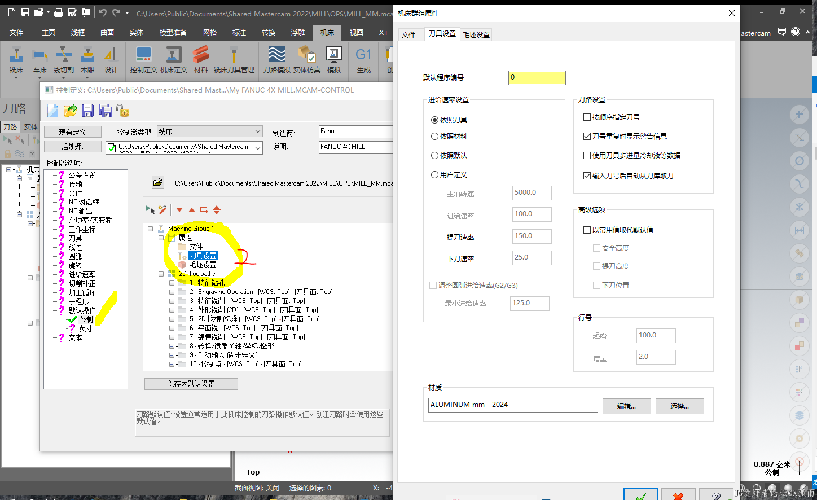
Task: Click the 默认程序编号 yellow input field
Action: pyautogui.click(x=537, y=77)
